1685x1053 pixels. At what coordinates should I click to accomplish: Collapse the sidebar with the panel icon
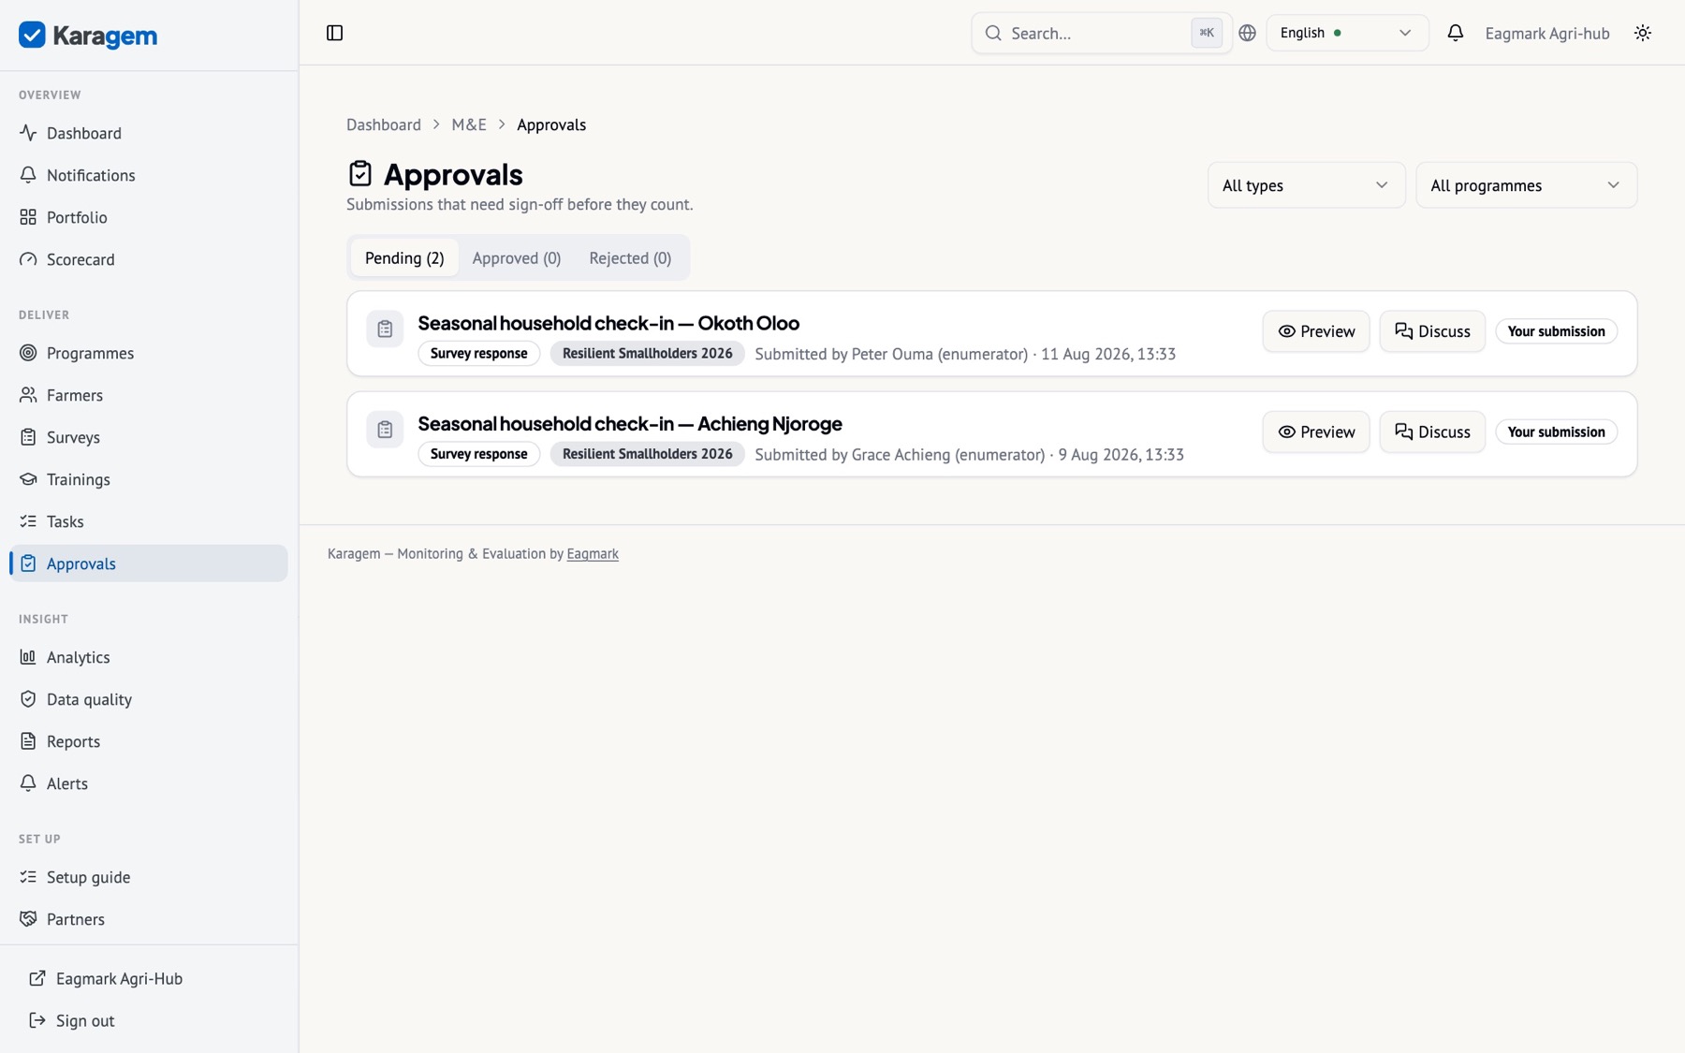334,33
